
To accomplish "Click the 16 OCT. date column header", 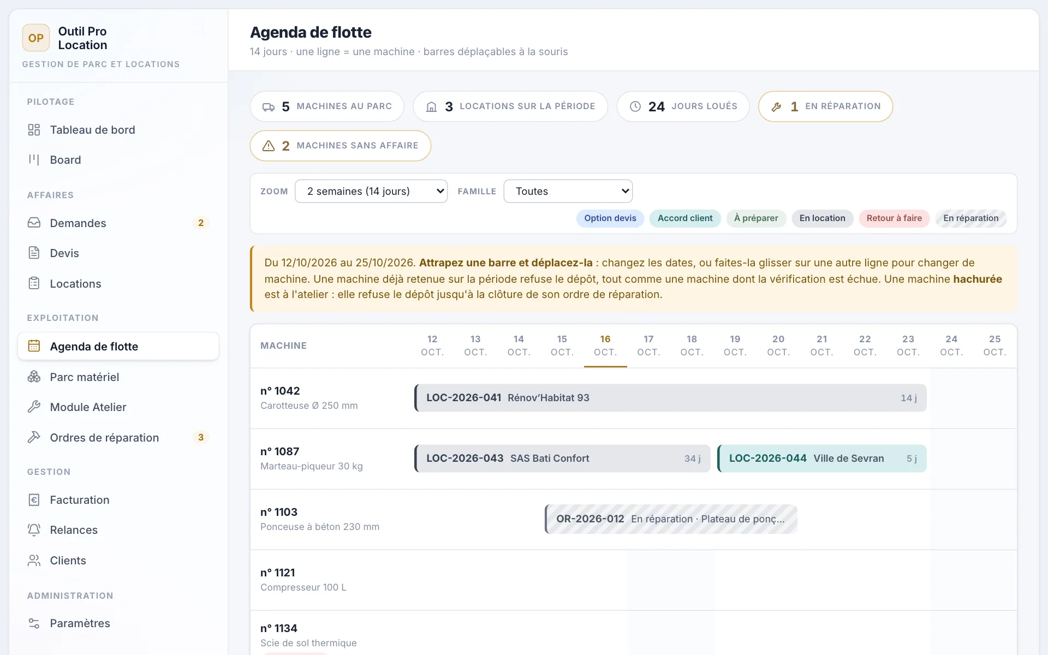I will click(x=605, y=346).
